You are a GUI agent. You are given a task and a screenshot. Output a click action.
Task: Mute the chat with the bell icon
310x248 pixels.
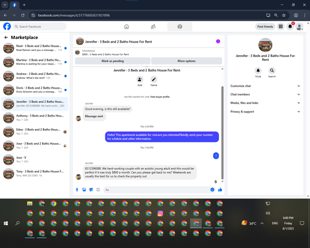(258, 71)
